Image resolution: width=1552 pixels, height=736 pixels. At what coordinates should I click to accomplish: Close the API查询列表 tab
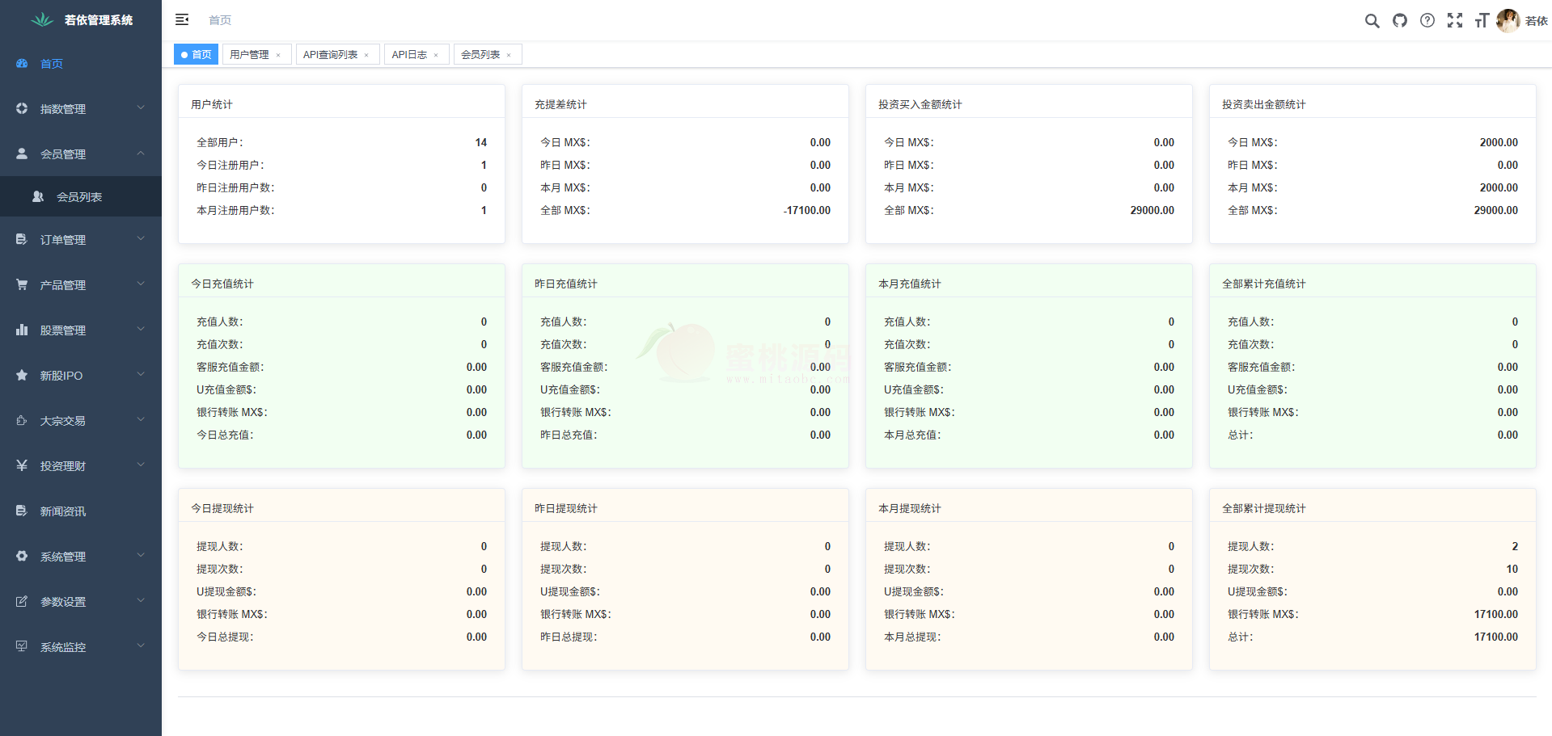[366, 56]
